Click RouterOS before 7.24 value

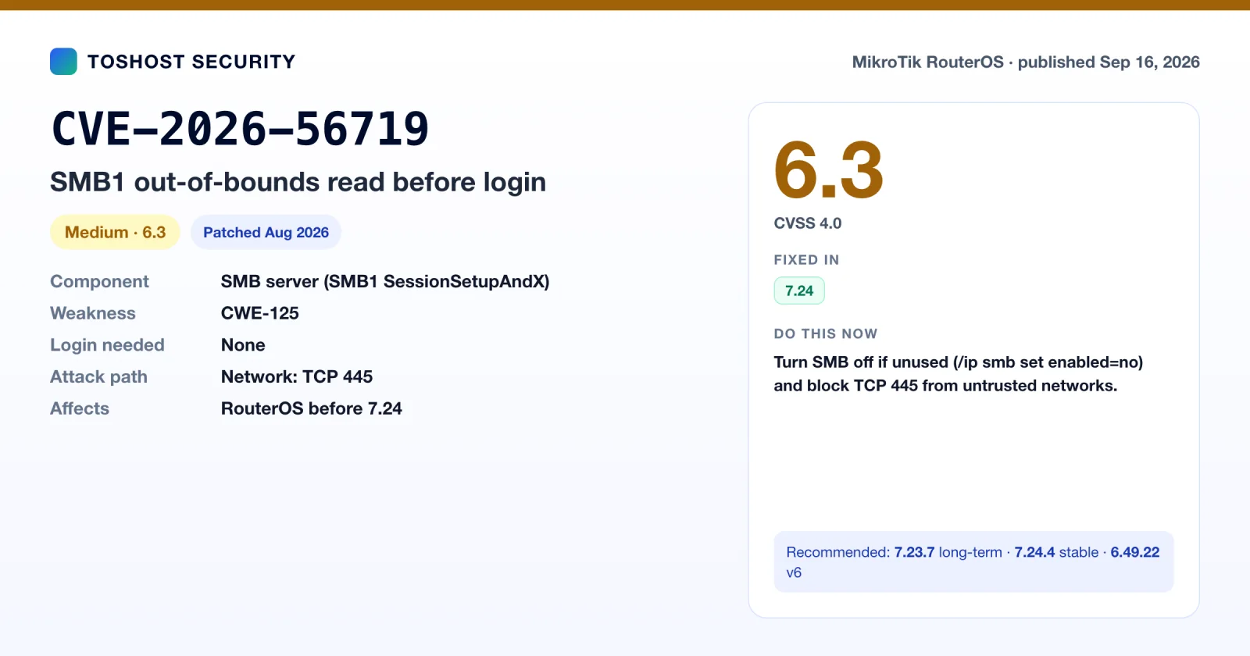(312, 408)
